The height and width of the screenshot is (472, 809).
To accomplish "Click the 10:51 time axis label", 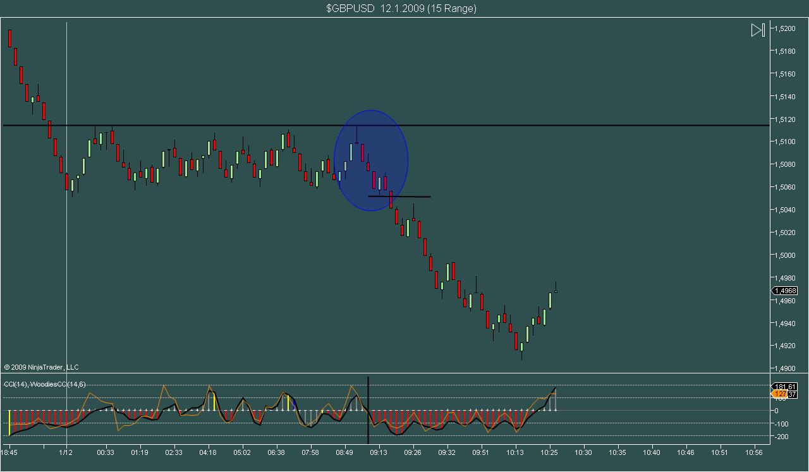I will tap(720, 452).
